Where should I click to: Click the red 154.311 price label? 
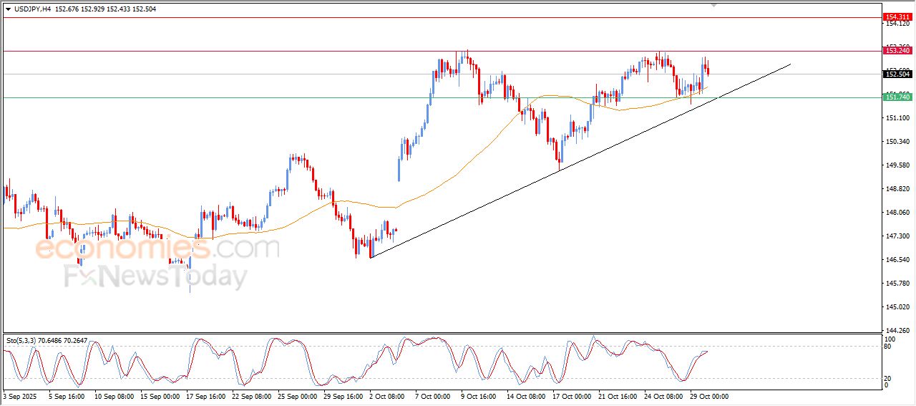tap(897, 16)
